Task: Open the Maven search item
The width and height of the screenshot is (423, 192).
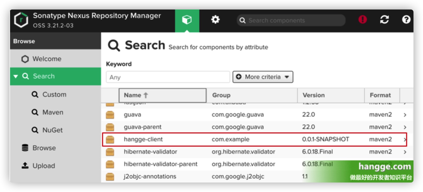Action: tap(56, 112)
